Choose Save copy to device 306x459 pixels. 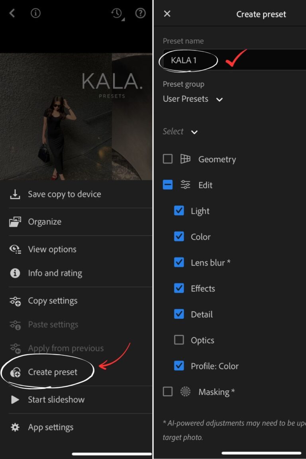coord(64,194)
